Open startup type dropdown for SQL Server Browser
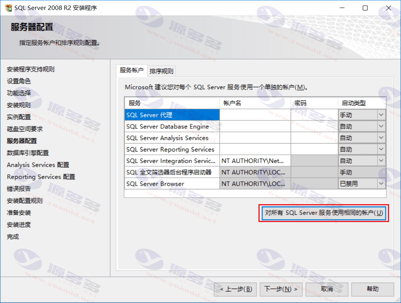This screenshot has width=401, height=303. tap(381, 183)
